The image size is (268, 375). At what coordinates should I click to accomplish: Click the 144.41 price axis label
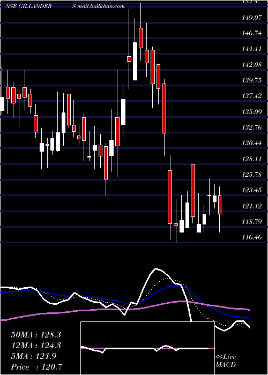coord(252,49)
